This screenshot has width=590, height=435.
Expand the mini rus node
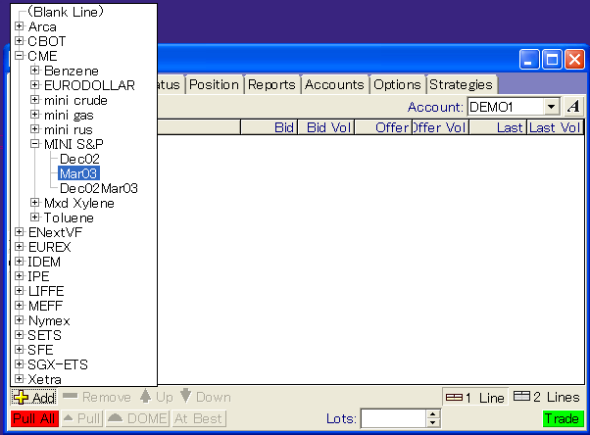click(x=34, y=129)
